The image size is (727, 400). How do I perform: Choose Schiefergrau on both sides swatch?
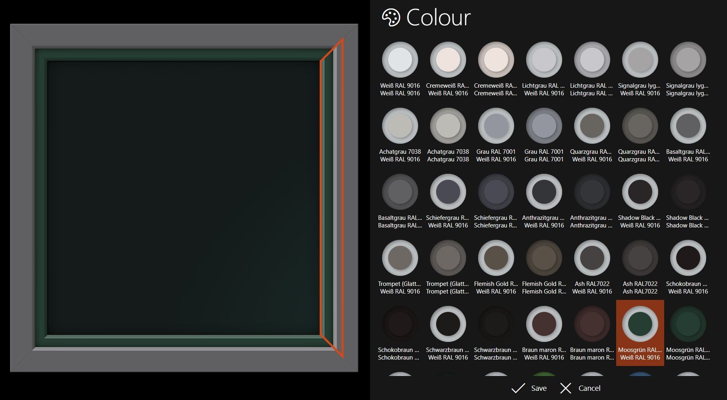(496, 192)
